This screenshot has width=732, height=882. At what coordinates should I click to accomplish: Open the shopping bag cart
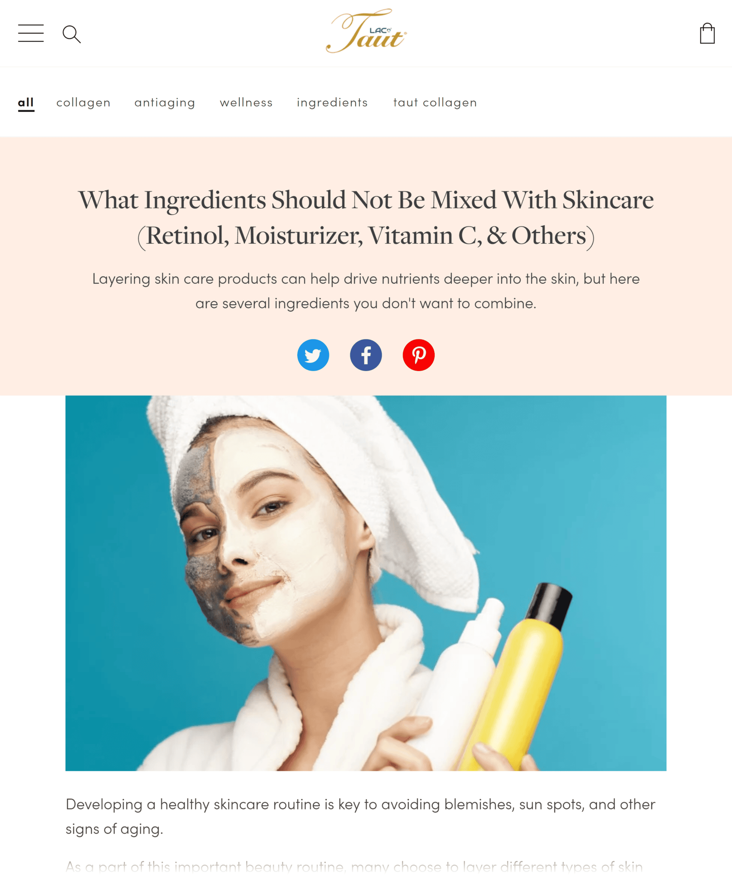click(707, 33)
